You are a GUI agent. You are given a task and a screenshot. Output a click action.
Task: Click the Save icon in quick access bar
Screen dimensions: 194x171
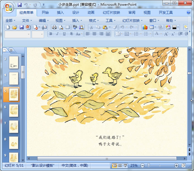[20, 5]
